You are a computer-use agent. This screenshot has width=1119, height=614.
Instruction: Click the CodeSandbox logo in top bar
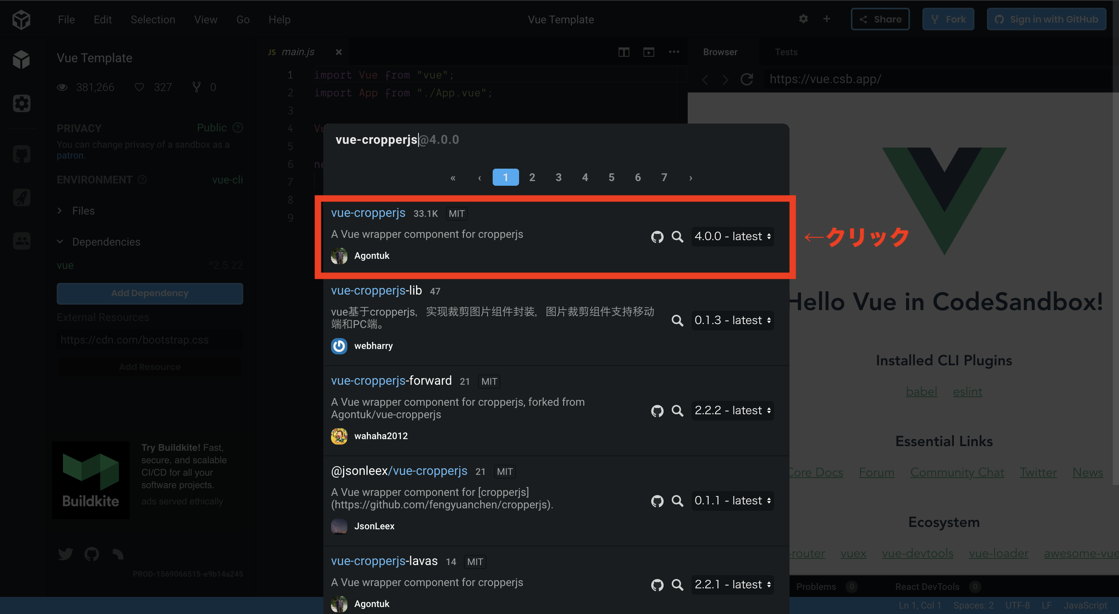click(21, 19)
